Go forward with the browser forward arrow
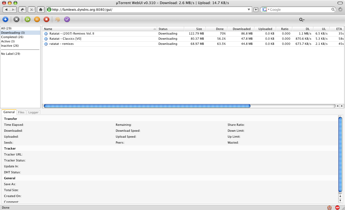Viewport: 345px width, 210px height. pos(14,9)
